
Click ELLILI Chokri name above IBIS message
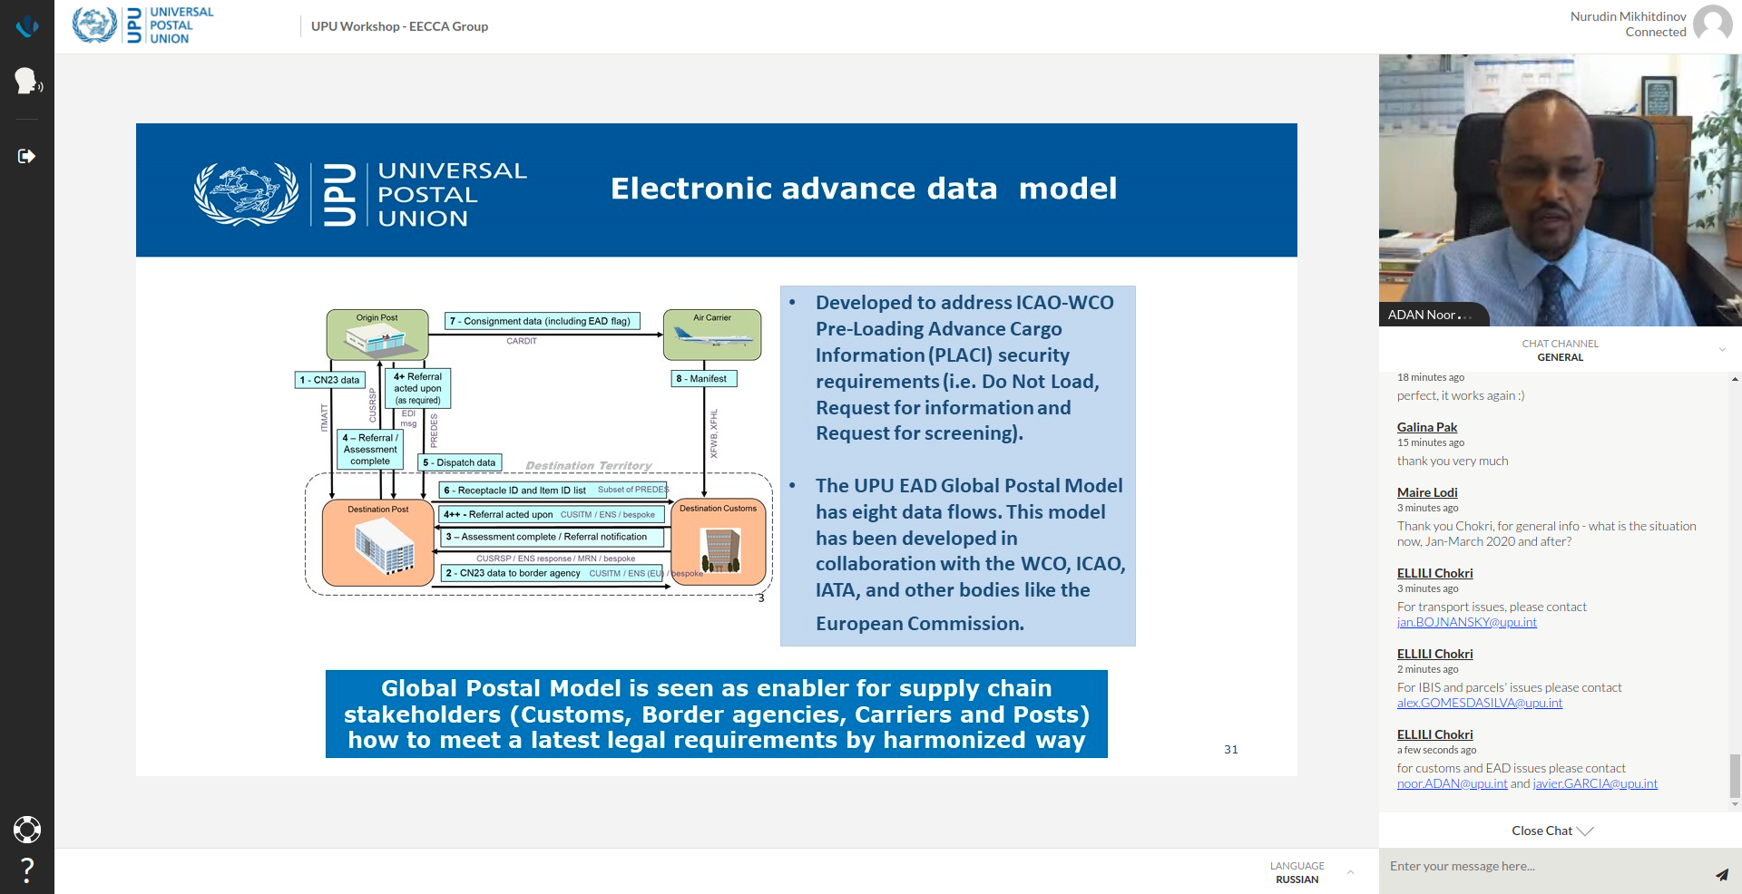(1434, 654)
